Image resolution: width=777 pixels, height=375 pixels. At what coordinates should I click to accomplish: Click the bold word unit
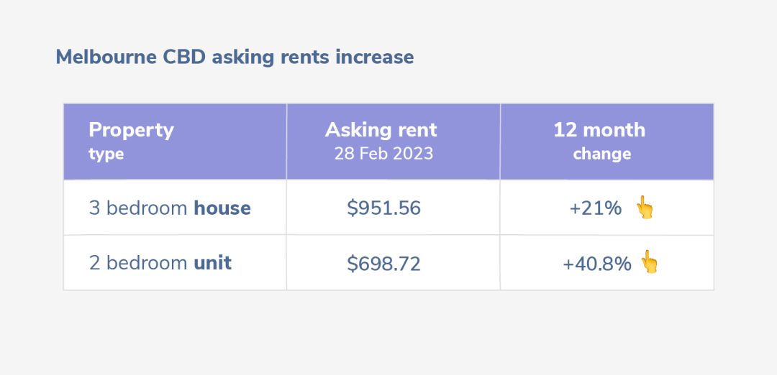tap(212, 263)
